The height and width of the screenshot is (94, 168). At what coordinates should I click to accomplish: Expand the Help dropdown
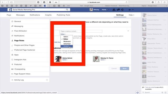tap(131, 15)
